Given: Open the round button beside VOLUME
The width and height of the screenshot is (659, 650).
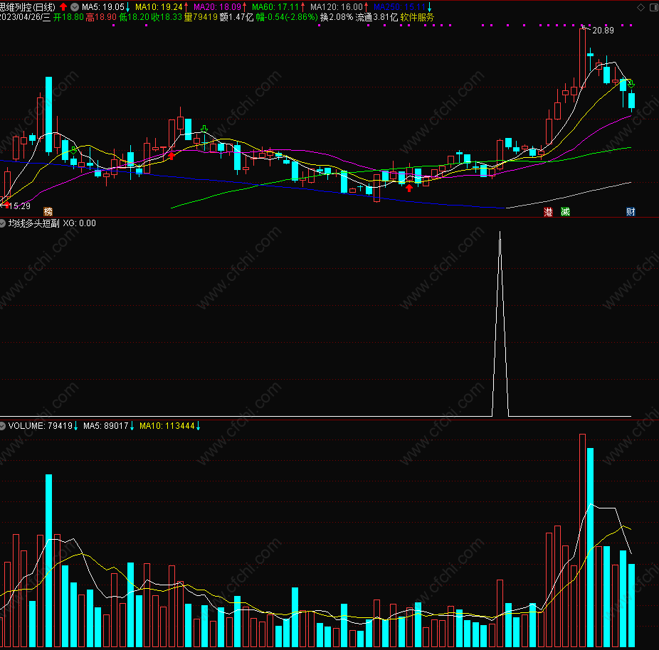Looking at the screenshot, I should (x=3, y=426).
